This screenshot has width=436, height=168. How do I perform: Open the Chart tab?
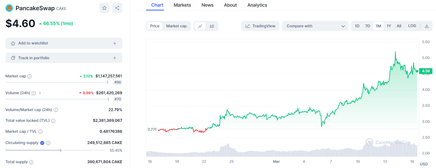click(157, 5)
